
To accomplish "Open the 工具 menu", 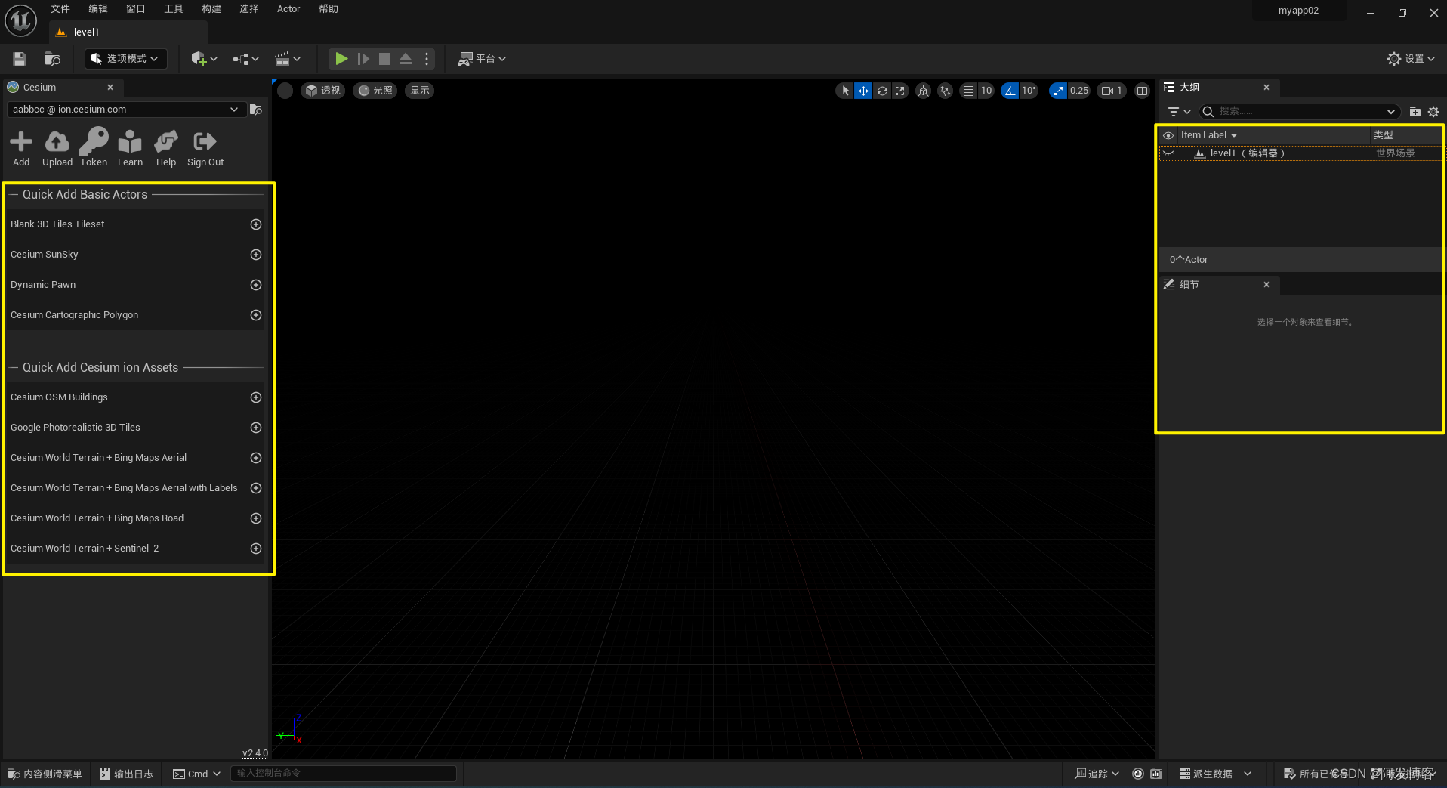I will 174,9.
